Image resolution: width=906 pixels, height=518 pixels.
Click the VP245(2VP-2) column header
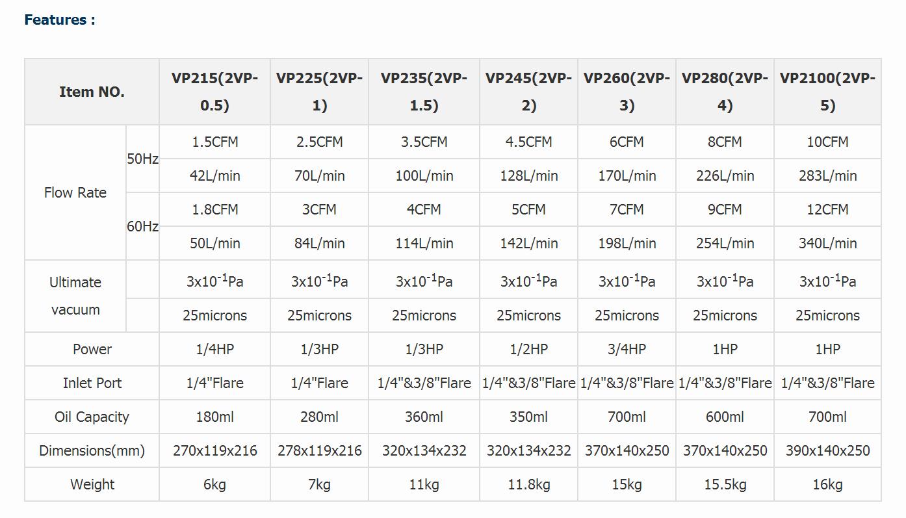528,92
